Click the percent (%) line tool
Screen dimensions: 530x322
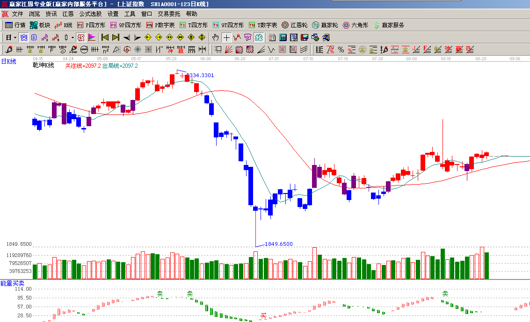341,50
